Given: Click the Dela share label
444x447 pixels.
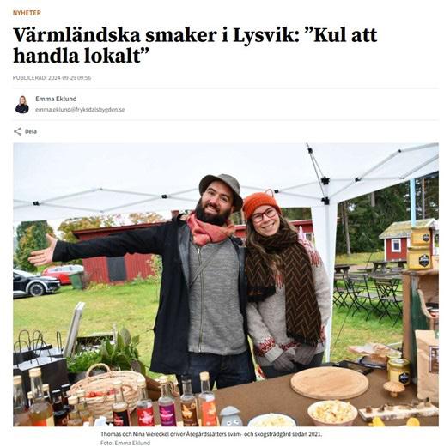Looking at the screenshot, I should click(31, 131).
